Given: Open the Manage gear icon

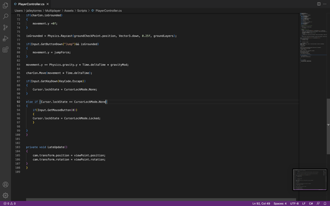Looking at the screenshot, I should [6, 196].
